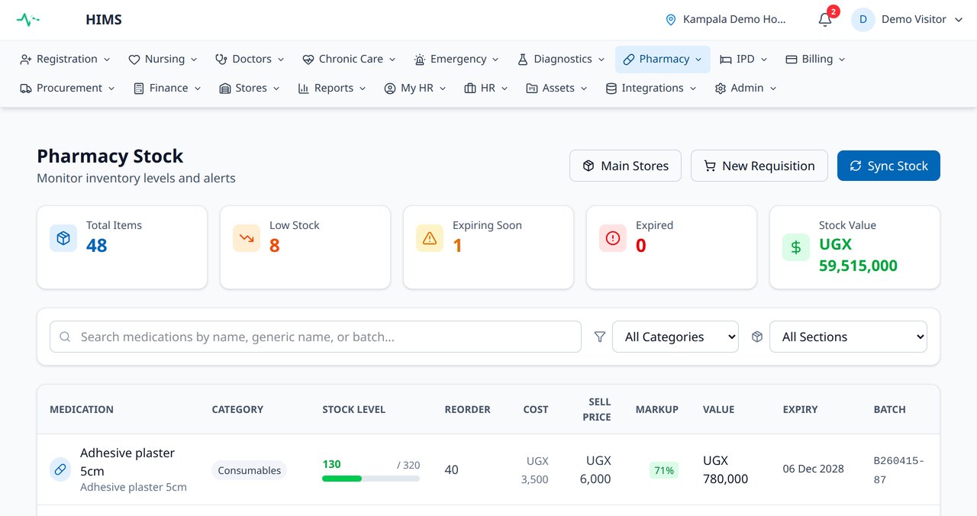The height and width of the screenshot is (516, 977).
Task: Open the Pharmacy menu
Action: pyautogui.click(x=663, y=60)
